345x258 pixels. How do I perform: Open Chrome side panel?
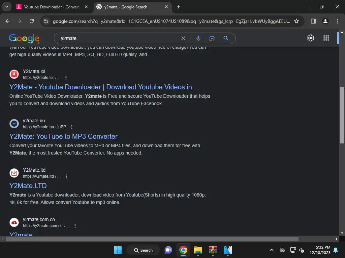313,21
